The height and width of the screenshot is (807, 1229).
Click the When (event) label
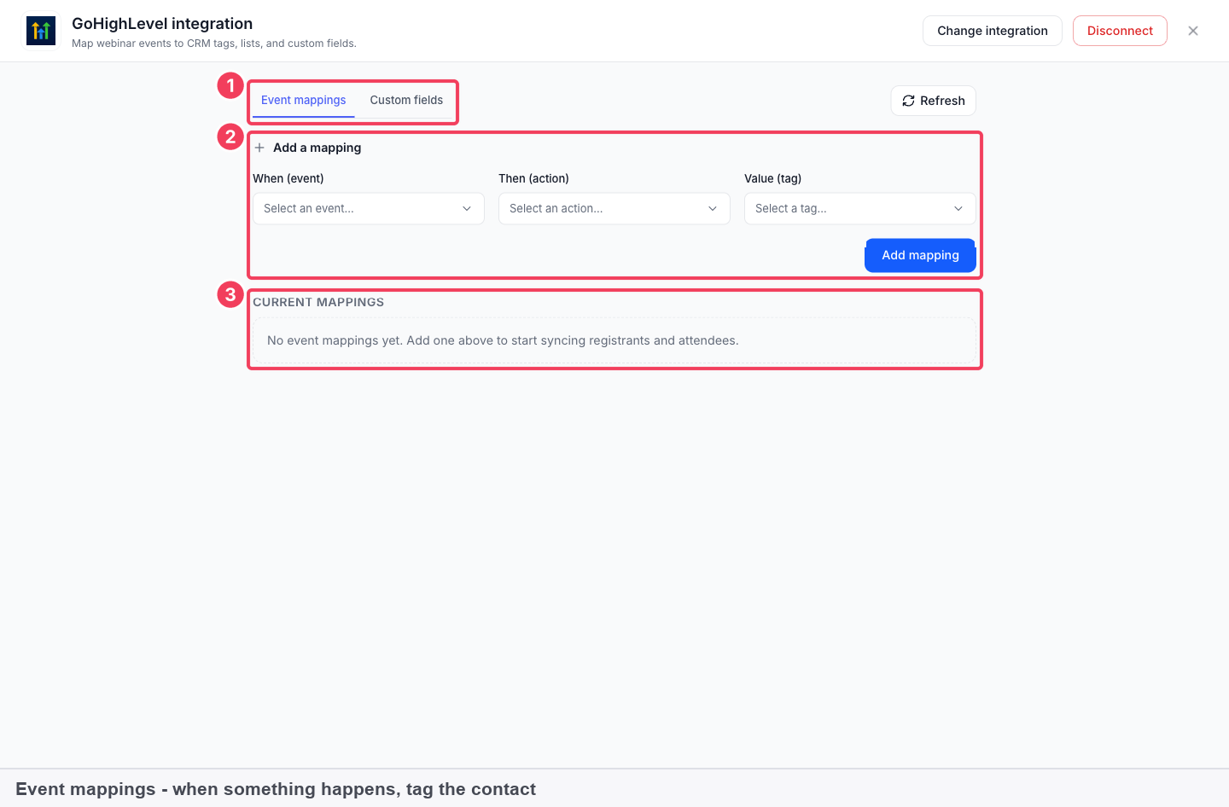pos(288,178)
